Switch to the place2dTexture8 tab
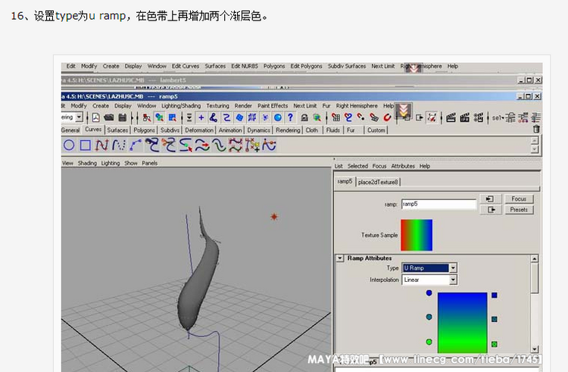This screenshot has width=568, height=372. click(378, 182)
